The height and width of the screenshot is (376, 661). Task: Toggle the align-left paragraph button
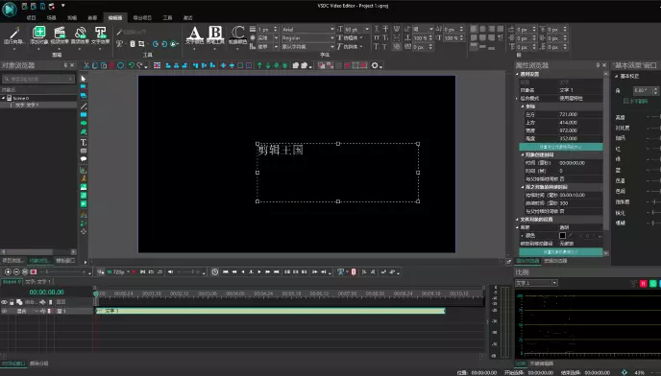pyautogui.click(x=474, y=29)
